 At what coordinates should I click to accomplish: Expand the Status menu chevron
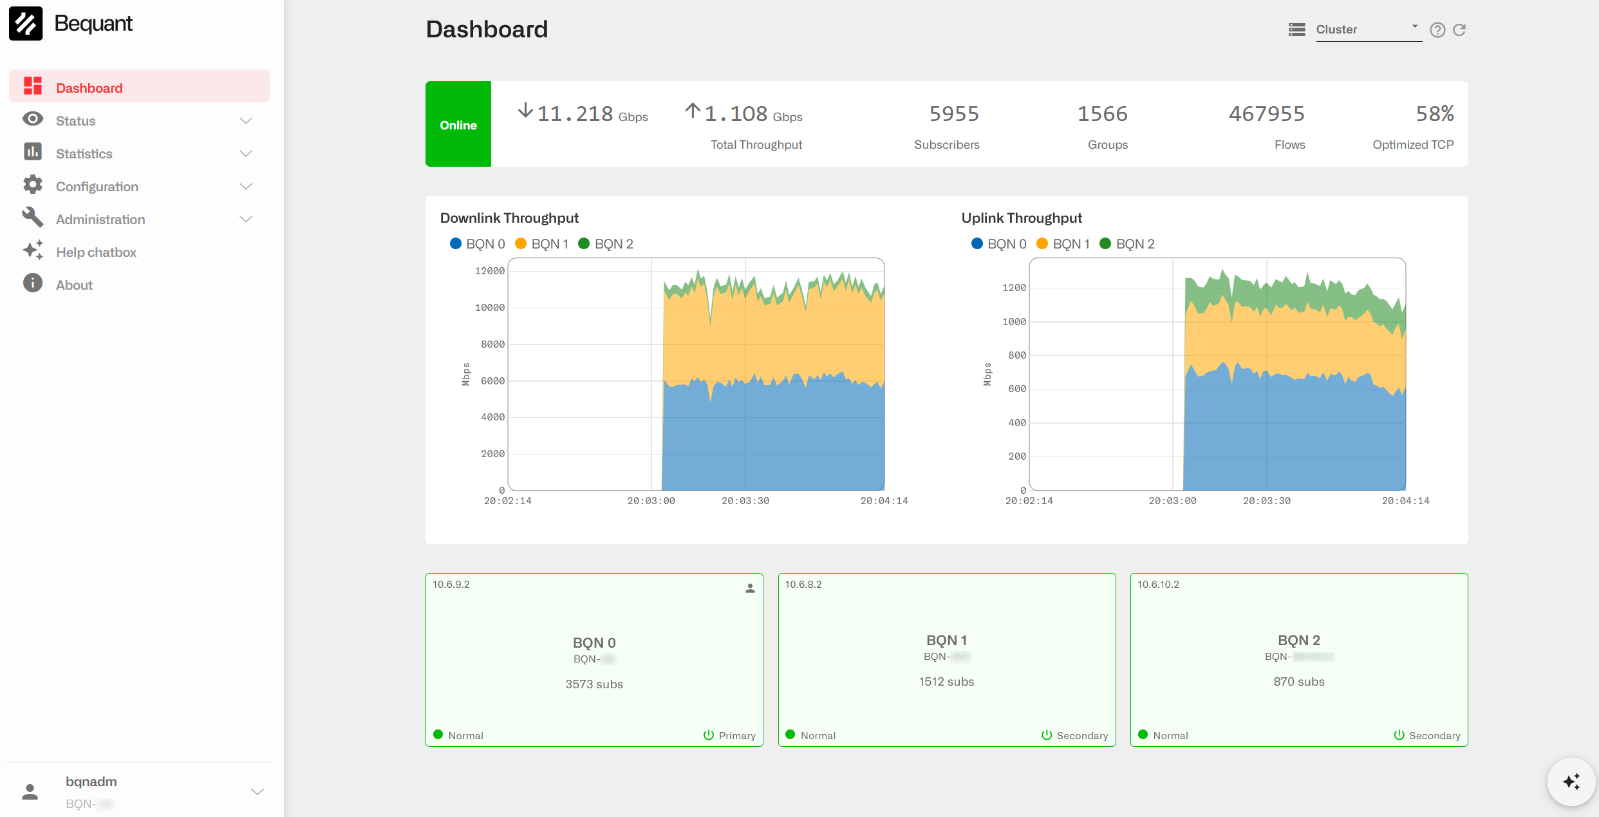coord(246,121)
